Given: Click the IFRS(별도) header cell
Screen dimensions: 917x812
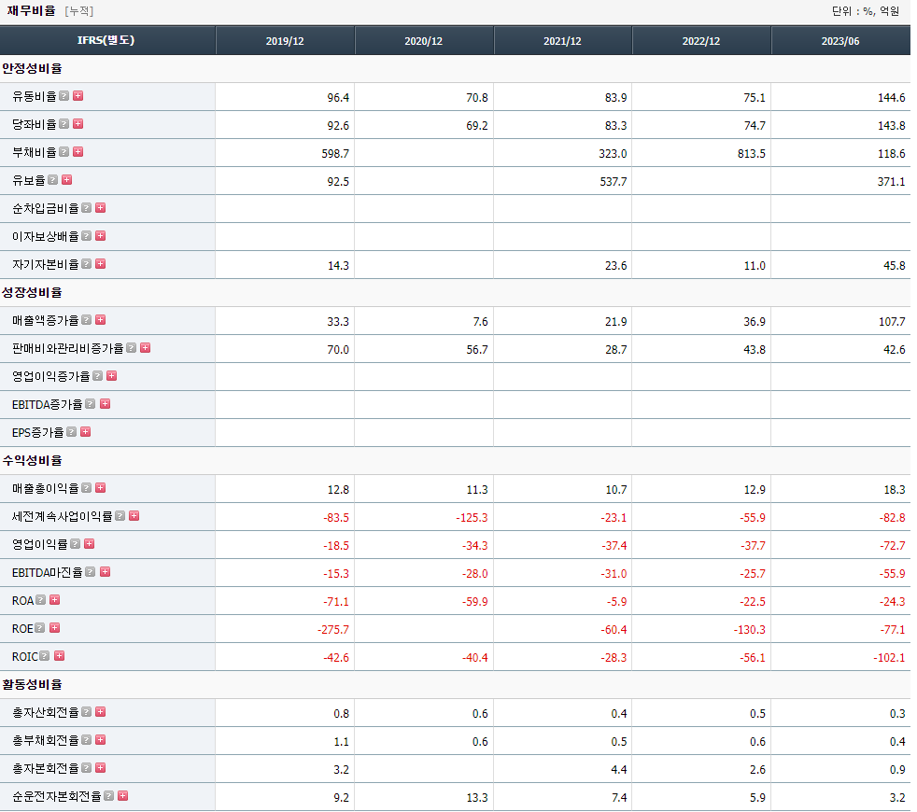Looking at the screenshot, I should coord(106,41).
